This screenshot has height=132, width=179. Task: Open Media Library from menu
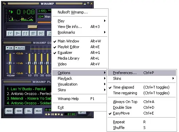80,58
